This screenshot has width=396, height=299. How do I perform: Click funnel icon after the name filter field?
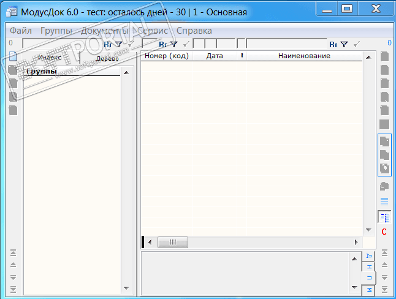[x=344, y=45]
